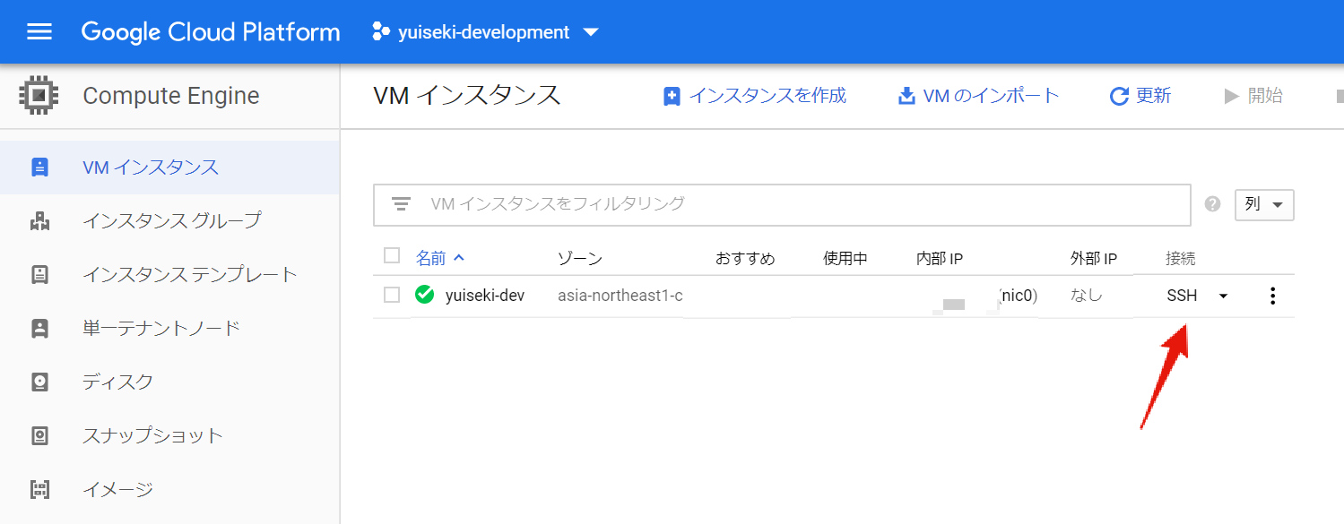1344x524 pixels.
Task: Click the ゾーン column header
Action: click(580, 259)
